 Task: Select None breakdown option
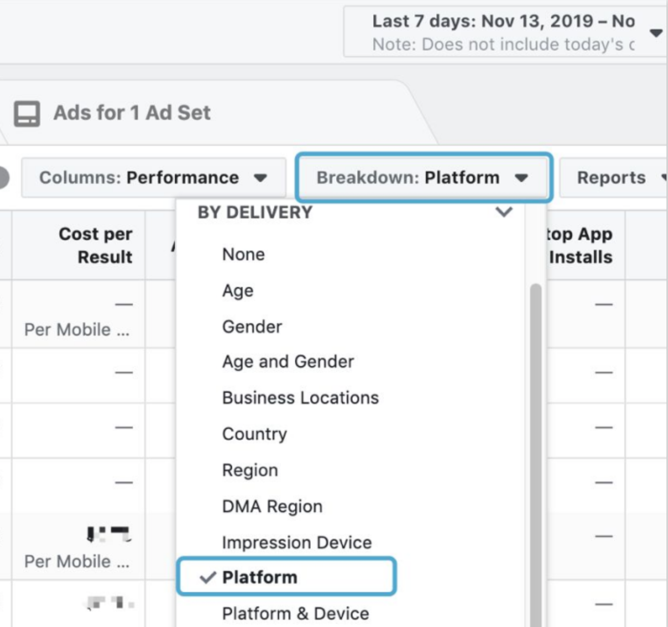click(244, 254)
